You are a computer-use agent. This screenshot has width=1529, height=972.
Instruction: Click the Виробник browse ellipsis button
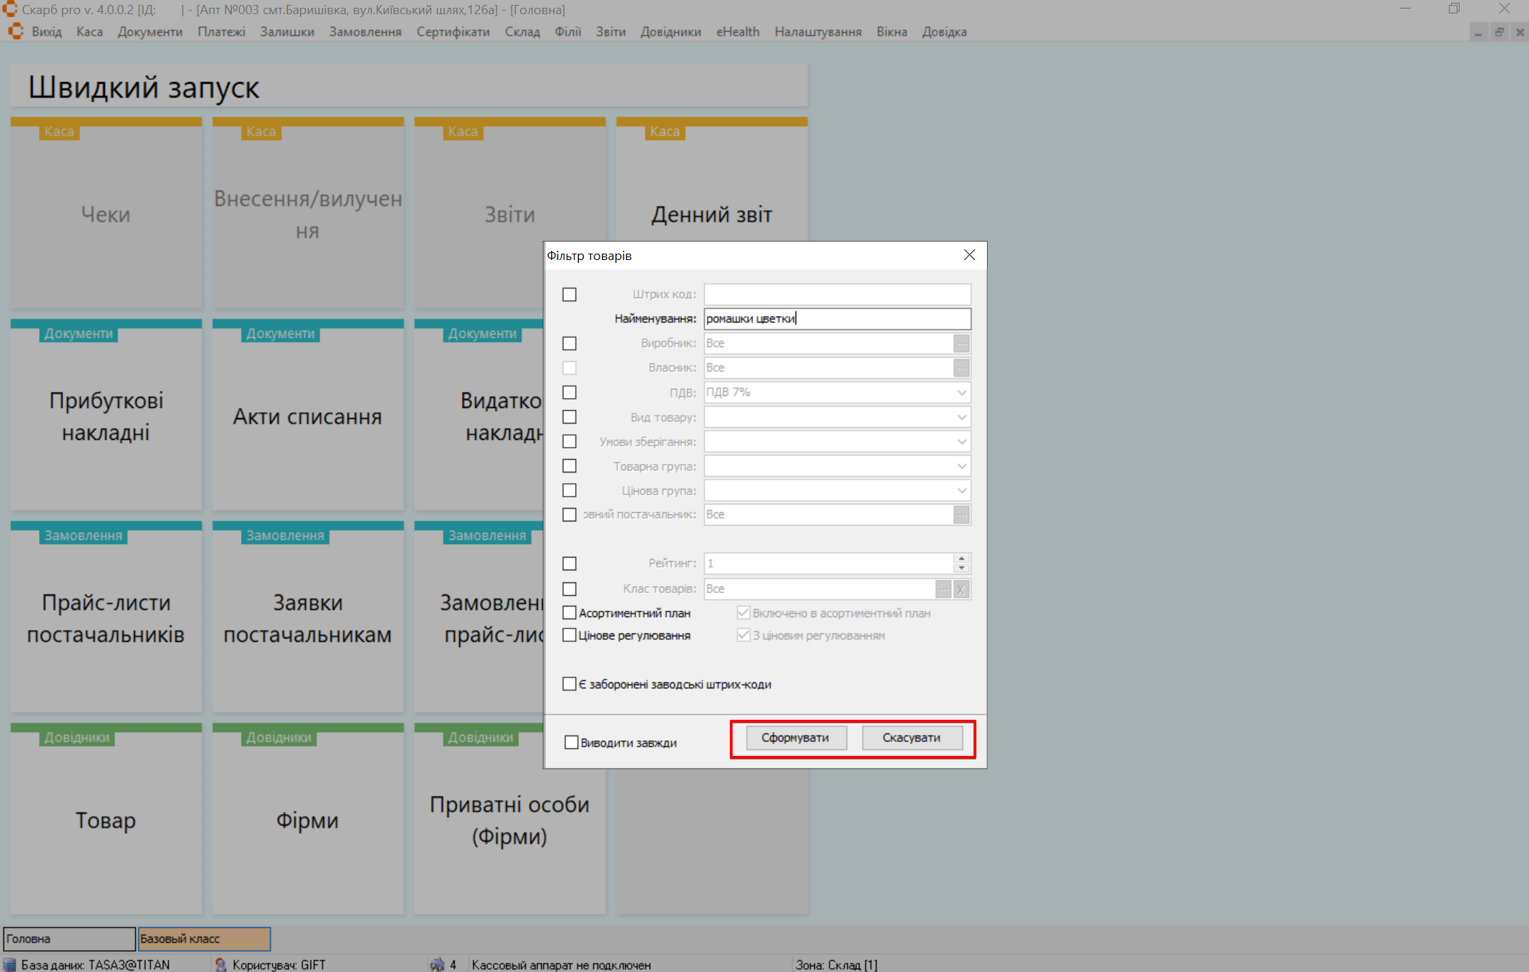961,344
